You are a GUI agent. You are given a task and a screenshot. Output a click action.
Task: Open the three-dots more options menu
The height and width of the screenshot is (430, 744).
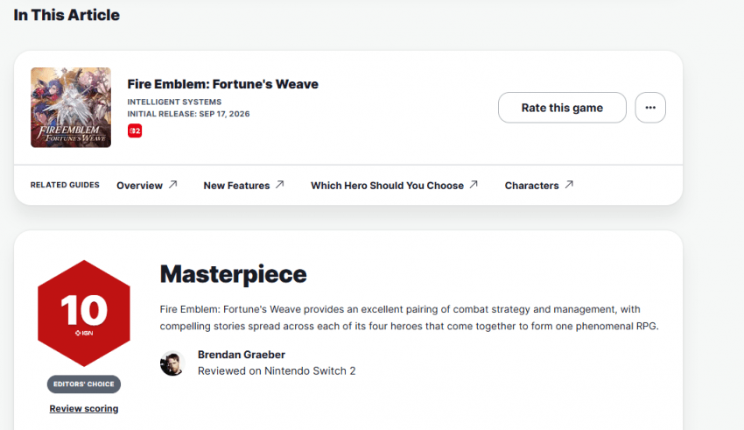click(x=650, y=108)
